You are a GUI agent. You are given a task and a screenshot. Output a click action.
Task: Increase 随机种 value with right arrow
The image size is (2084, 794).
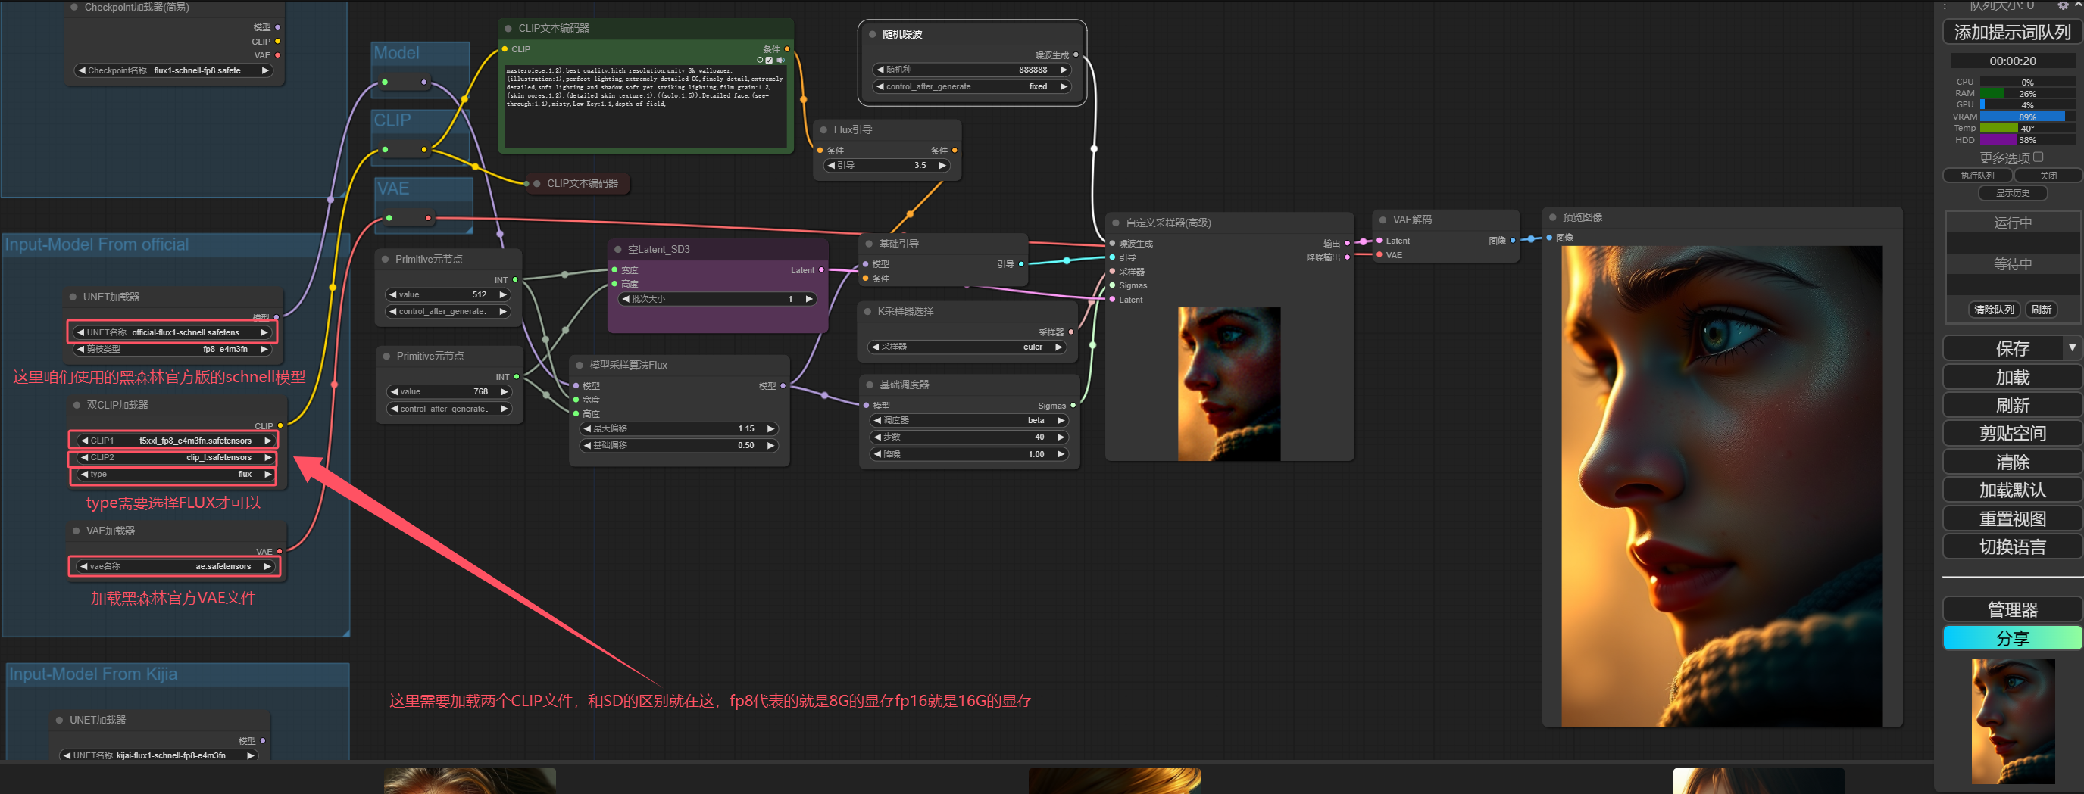pos(1063,70)
